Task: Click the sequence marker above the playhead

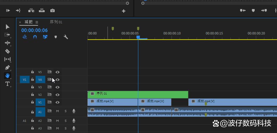Action: click(138, 28)
